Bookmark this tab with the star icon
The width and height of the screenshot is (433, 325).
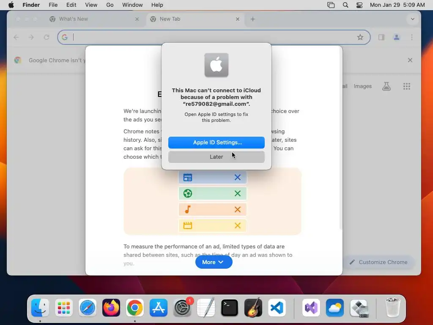pos(360,37)
